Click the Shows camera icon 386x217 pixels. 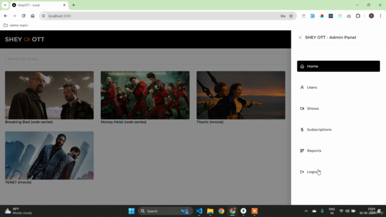pyautogui.click(x=302, y=108)
